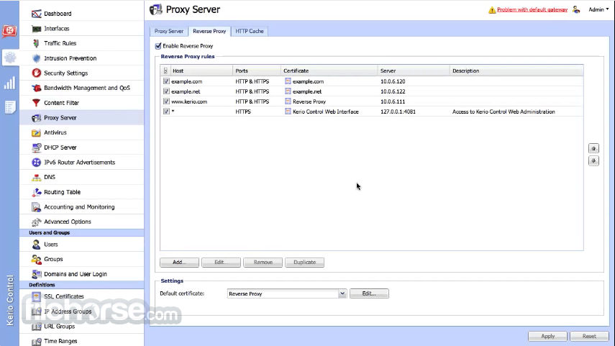Toggle the www.kerio.com rule checkbox
615x346 pixels.
coord(166,101)
